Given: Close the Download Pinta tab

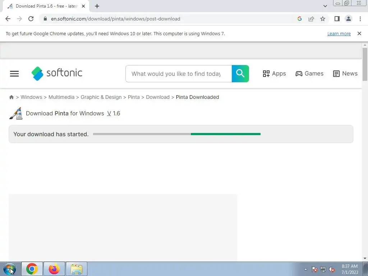Looking at the screenshot, I should pos(83,6).
